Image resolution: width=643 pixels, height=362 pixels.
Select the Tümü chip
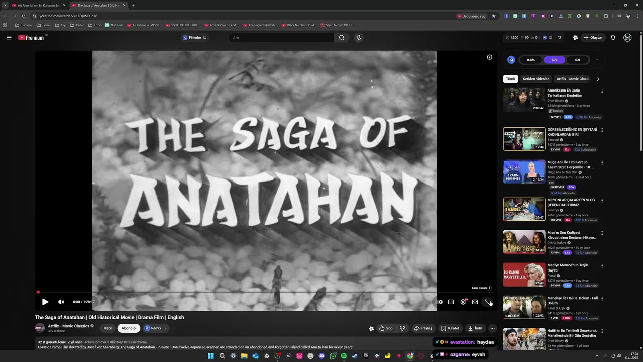coord(510,79)
